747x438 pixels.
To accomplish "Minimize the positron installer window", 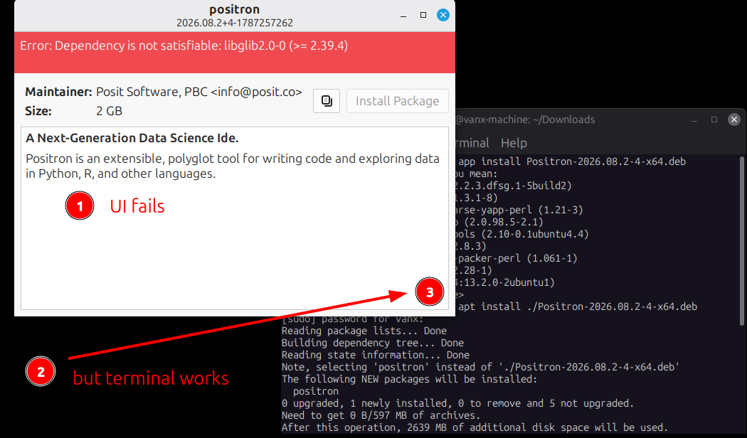I will click(403, 15).
